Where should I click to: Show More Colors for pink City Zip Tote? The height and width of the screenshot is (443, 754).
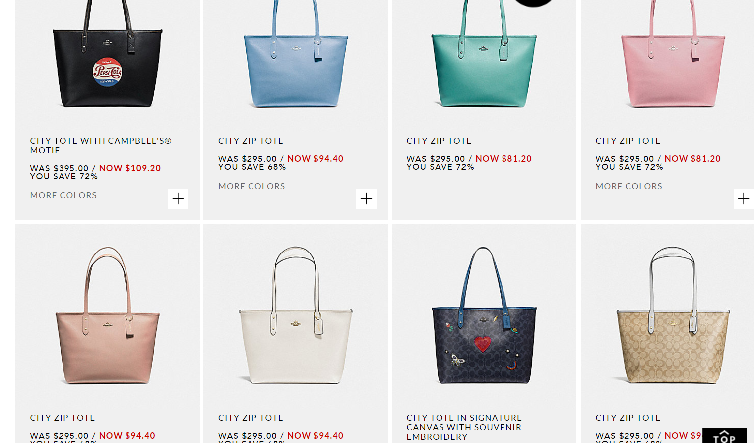[628, 186]
